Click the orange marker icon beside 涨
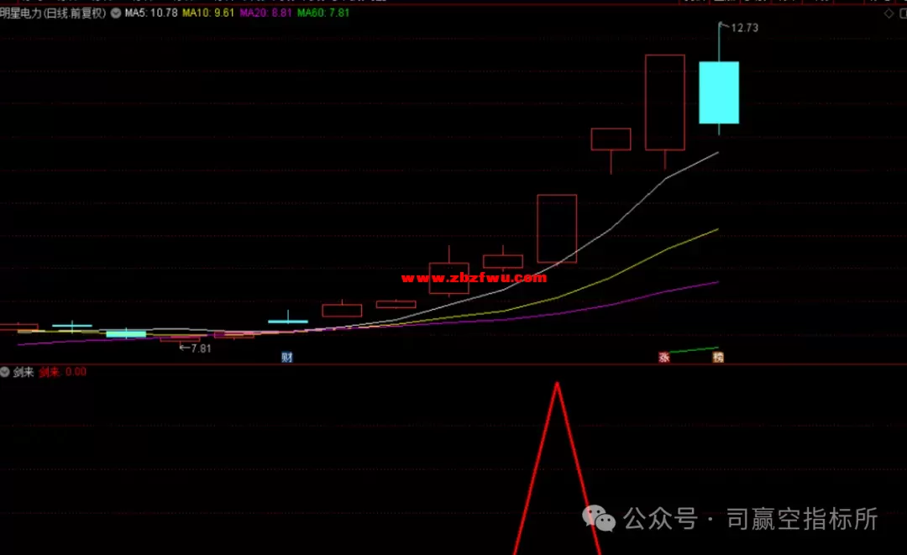Viewport: 907px width, 555px height. [x=718, y=358]
